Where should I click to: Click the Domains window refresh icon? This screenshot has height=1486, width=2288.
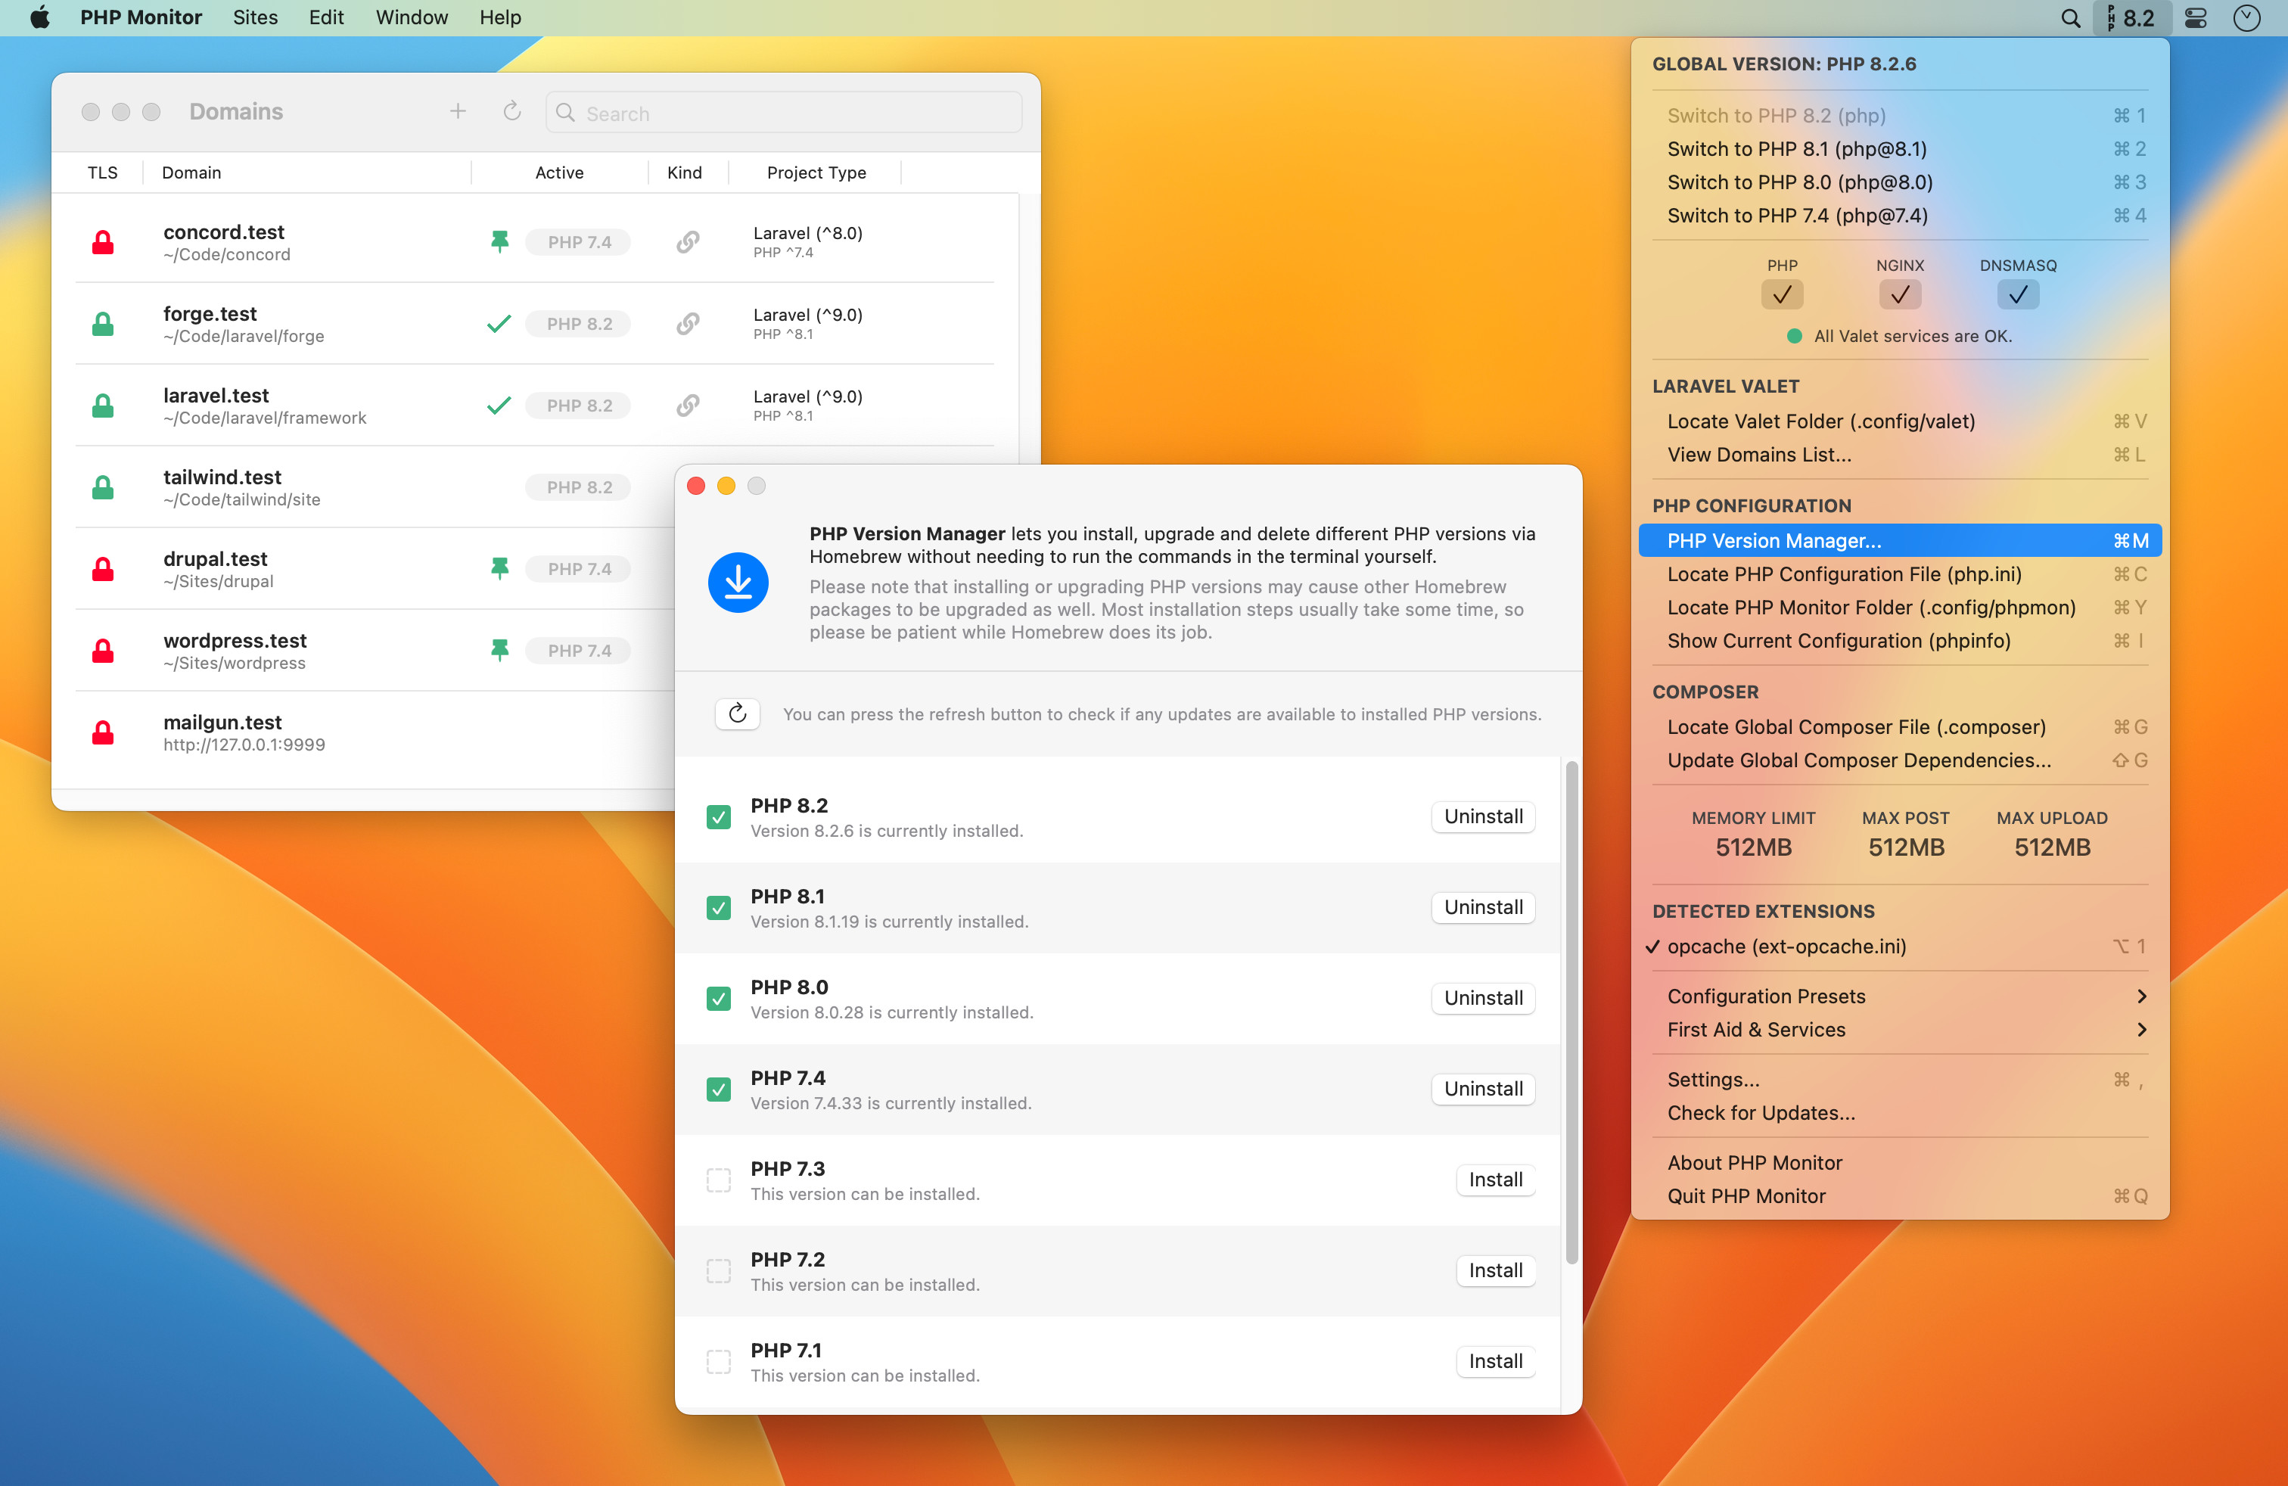(x=511, y=111)
